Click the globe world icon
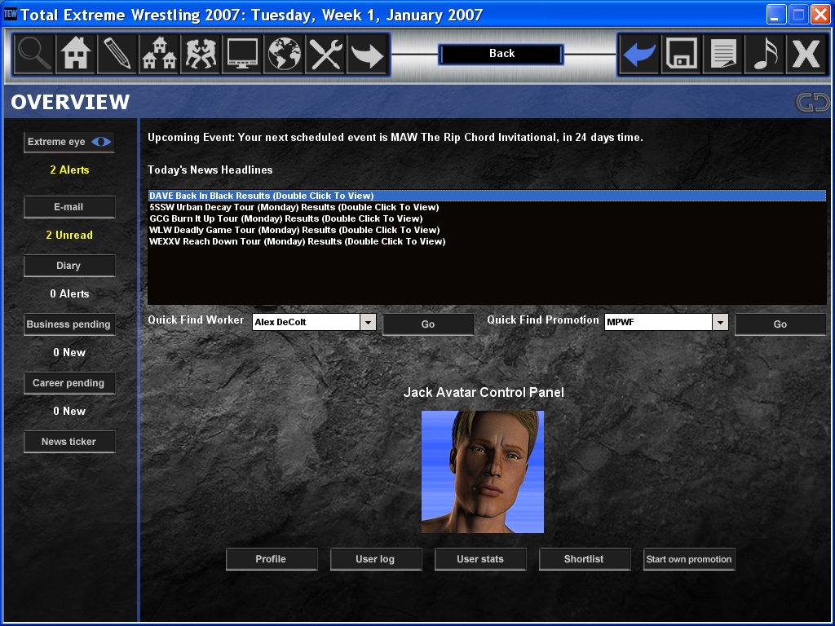835x626 pixels. (x=284, y=55)
